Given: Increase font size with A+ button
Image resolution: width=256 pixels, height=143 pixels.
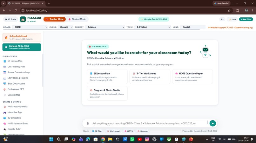Looking at the screenshot, I should tap(222, 19).
